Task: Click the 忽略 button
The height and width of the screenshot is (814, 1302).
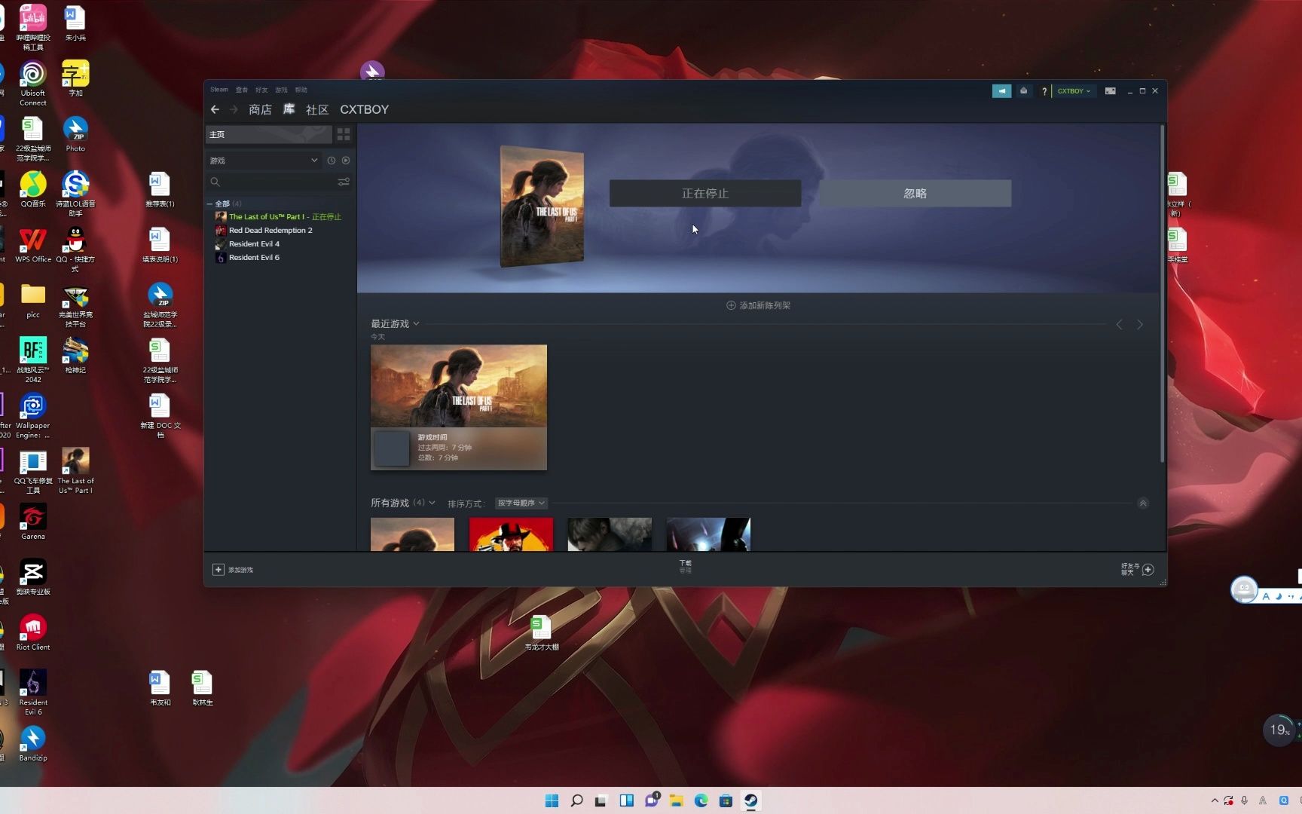Action: [915, 193]
